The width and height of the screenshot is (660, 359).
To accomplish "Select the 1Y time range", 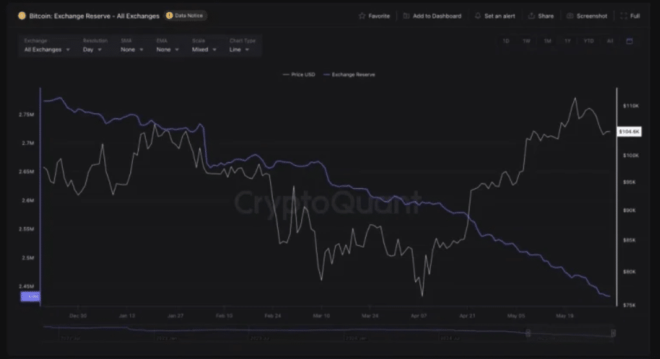I will tap(568, 41).
